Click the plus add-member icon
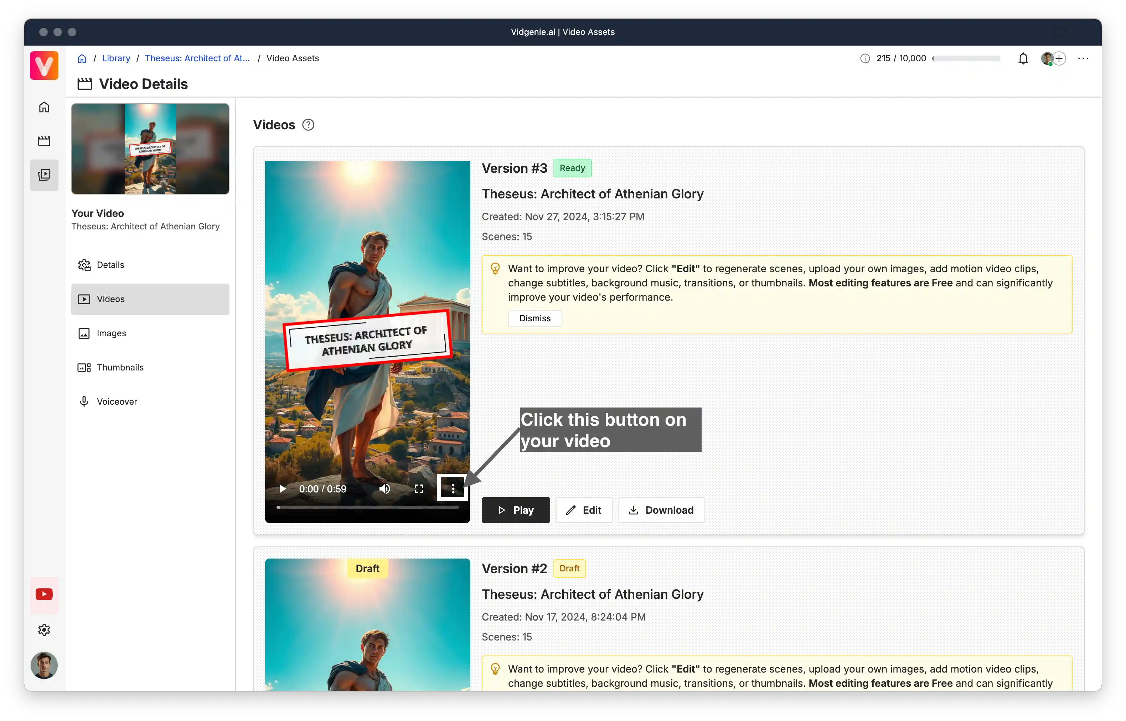The width and height of the screenshot is (1126, 721). [1059, 58]
